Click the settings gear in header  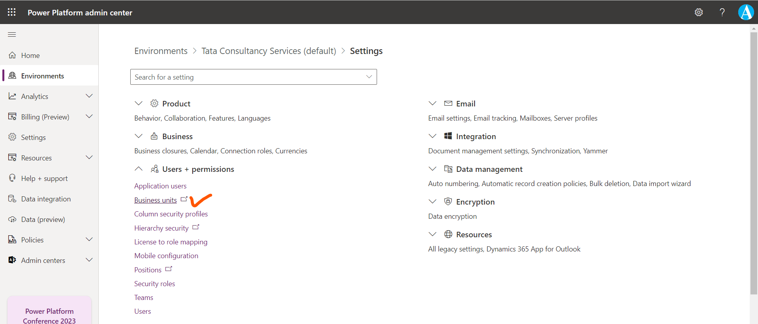(698, 12)
